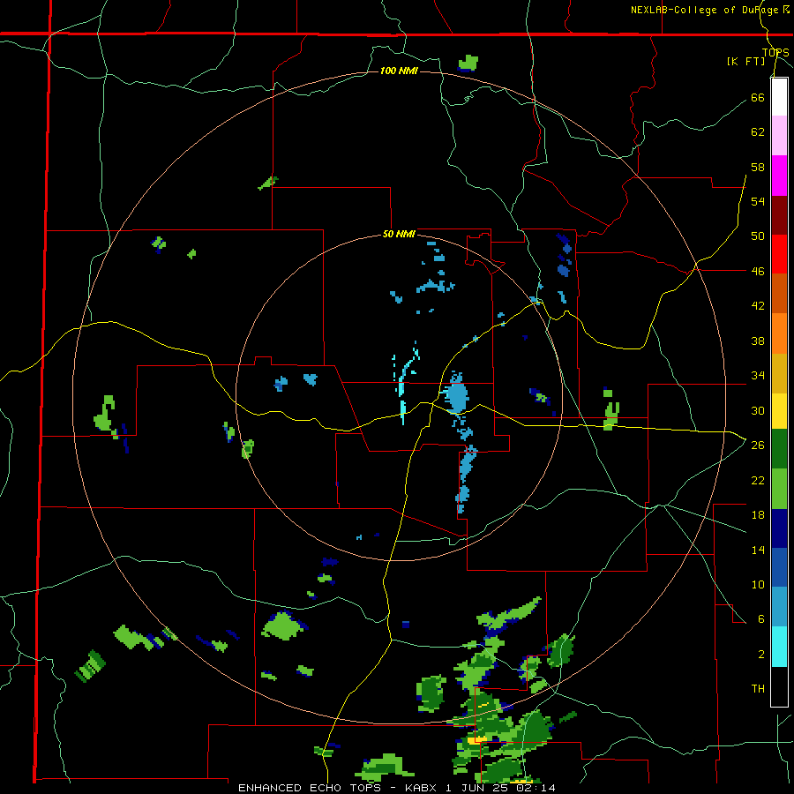Click the dark red legend swatch
Viewport: 794px width, 794px height.
[779, 215]
